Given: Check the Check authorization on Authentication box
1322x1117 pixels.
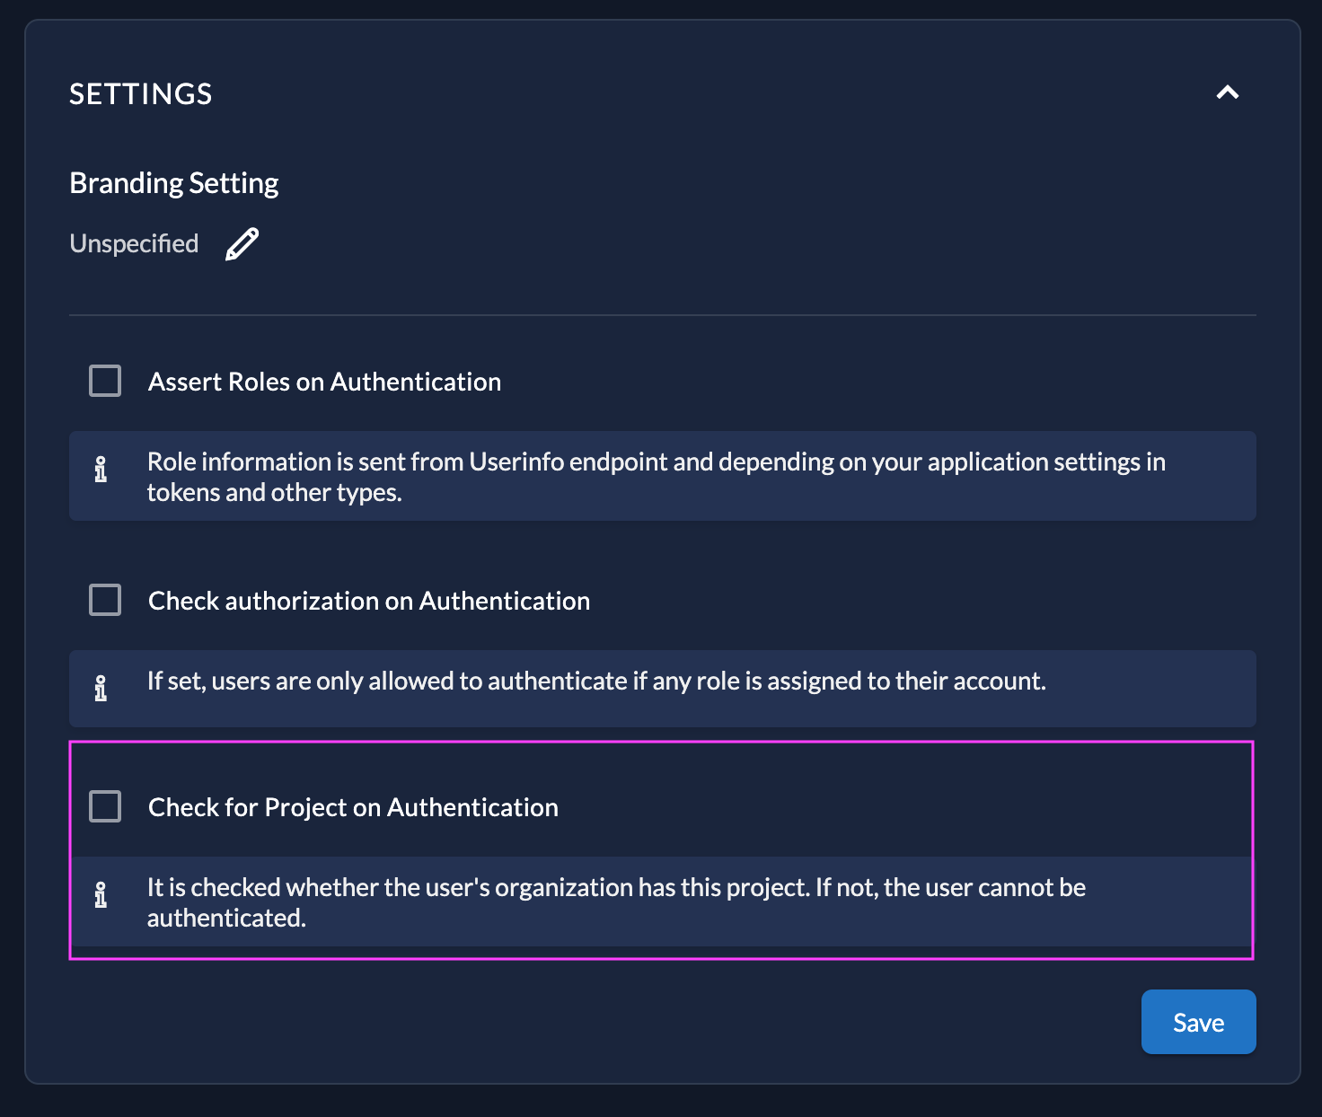Looking at the screenshot, I should coord(104,600).
